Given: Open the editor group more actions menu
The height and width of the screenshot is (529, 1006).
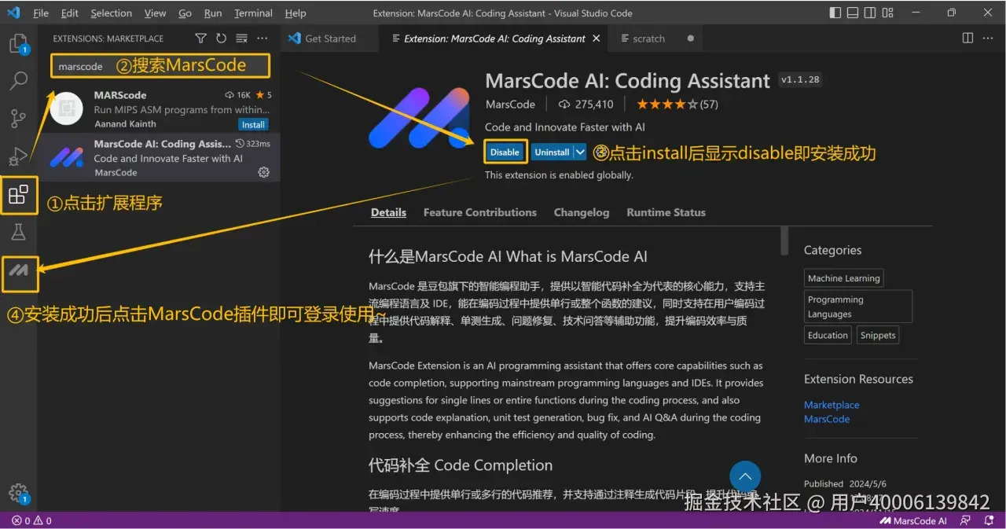Looking at the screenshot, I should (988, 37).
